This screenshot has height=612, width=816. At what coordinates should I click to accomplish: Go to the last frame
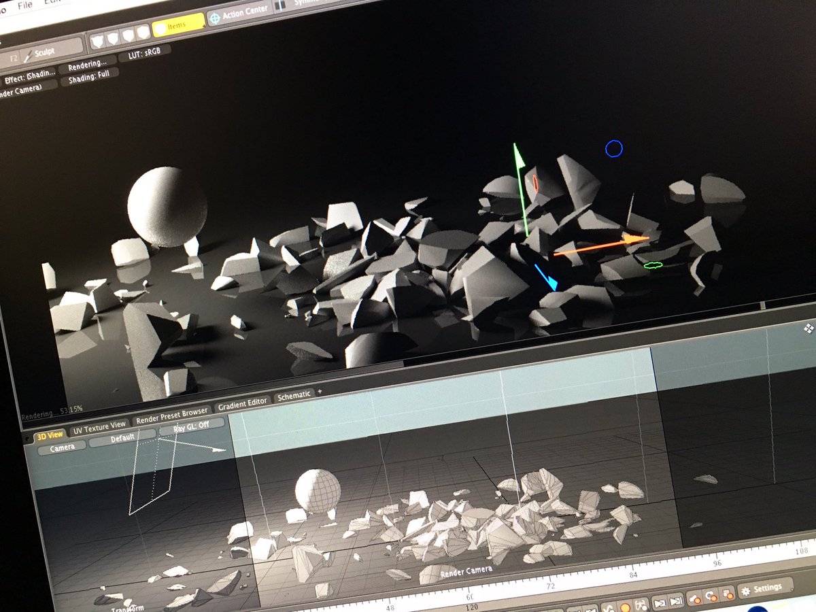676,601
